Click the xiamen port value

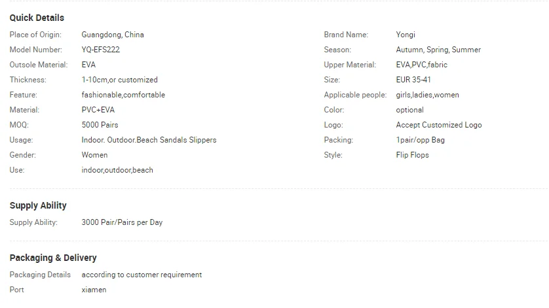[x=94, y=290]
